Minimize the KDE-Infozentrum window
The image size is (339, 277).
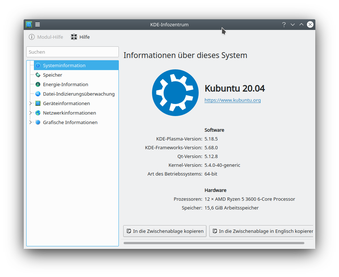(x=292, y=24)
